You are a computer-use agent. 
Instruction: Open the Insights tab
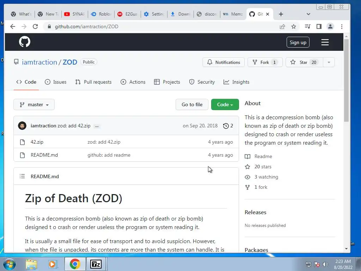(237, 82)
